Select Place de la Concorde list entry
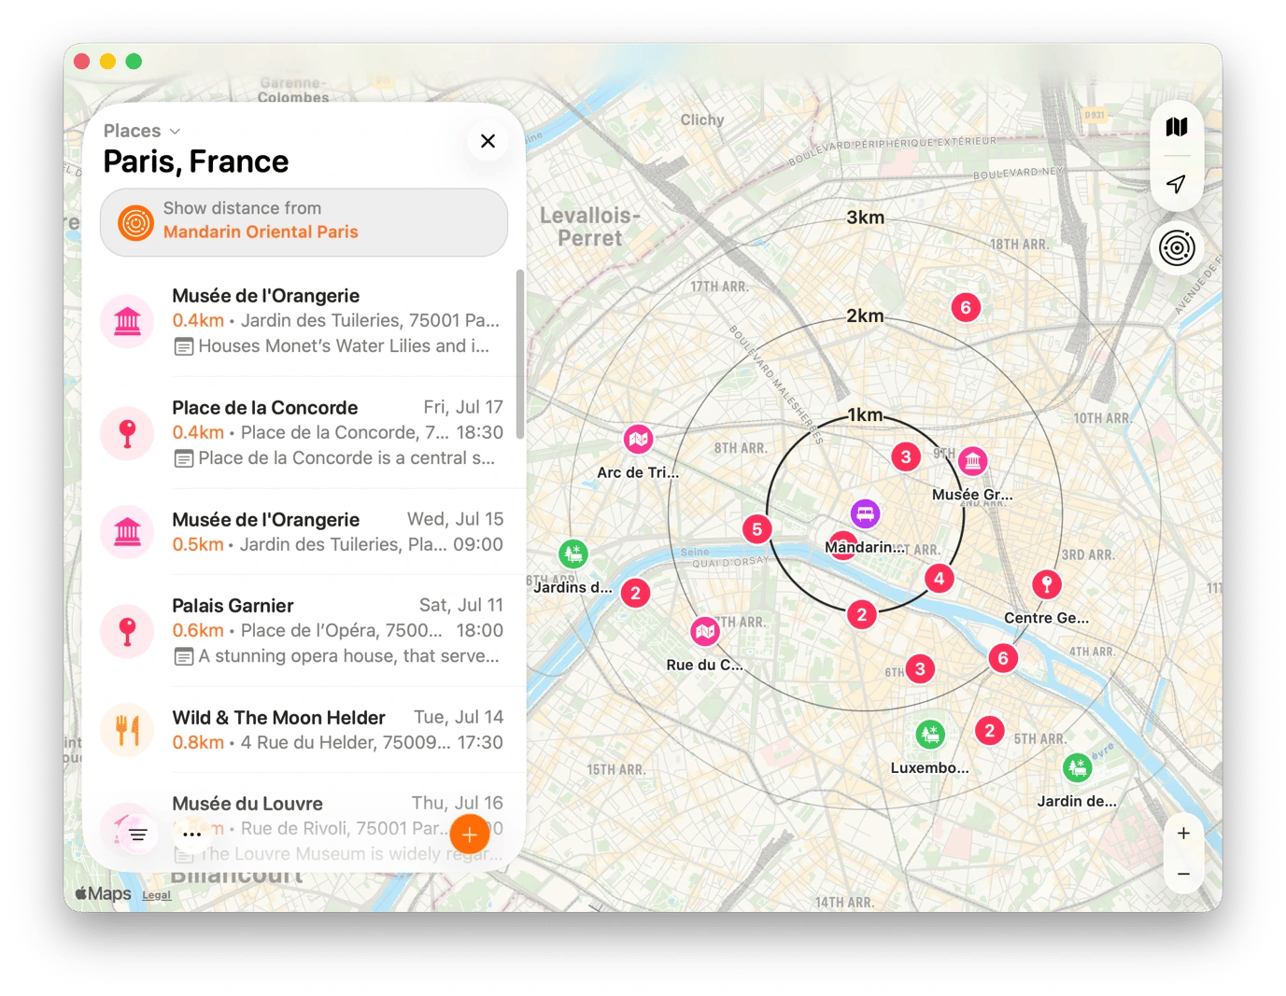Image resolution: width=1286 pixels, height=996 pixels. 304,433
